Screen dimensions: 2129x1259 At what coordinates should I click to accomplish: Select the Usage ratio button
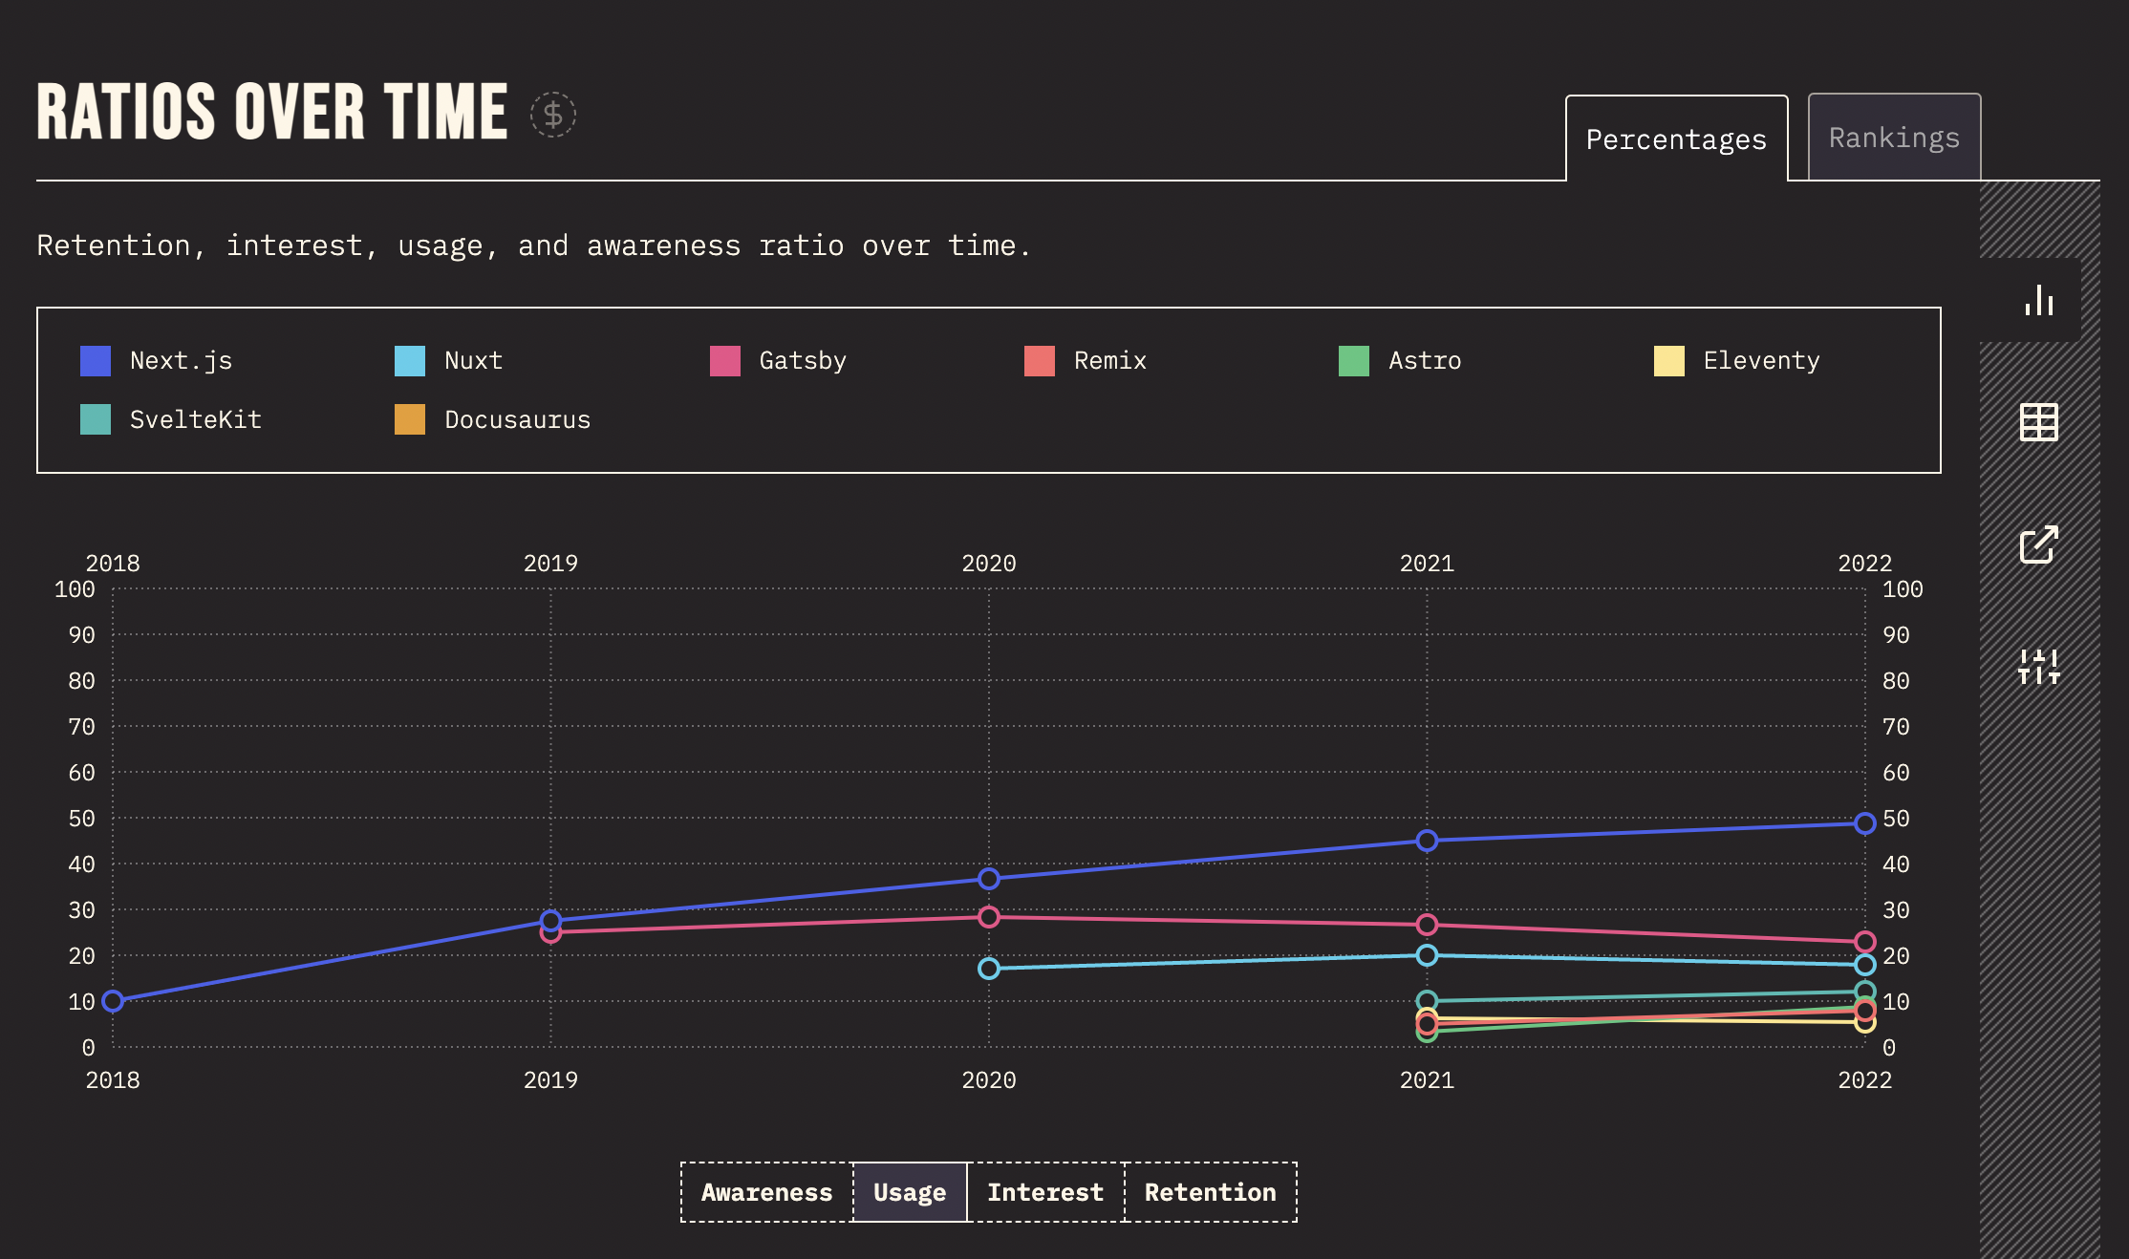[910, 1192]
